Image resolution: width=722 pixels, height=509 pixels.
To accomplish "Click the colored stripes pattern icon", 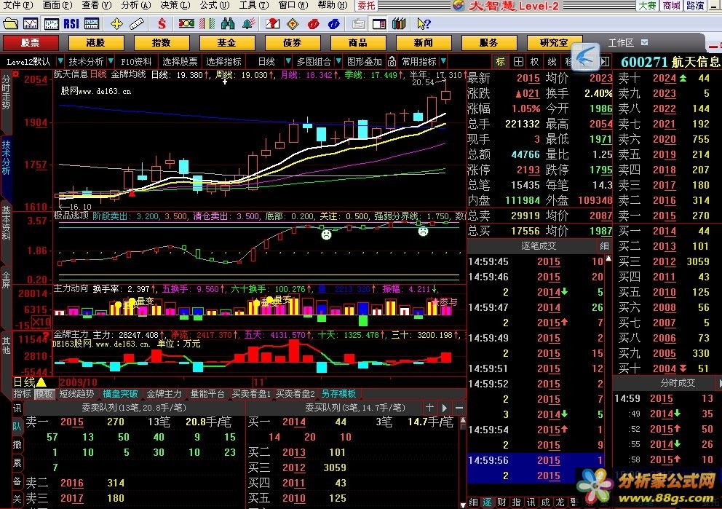I will [x=207, y=23].
